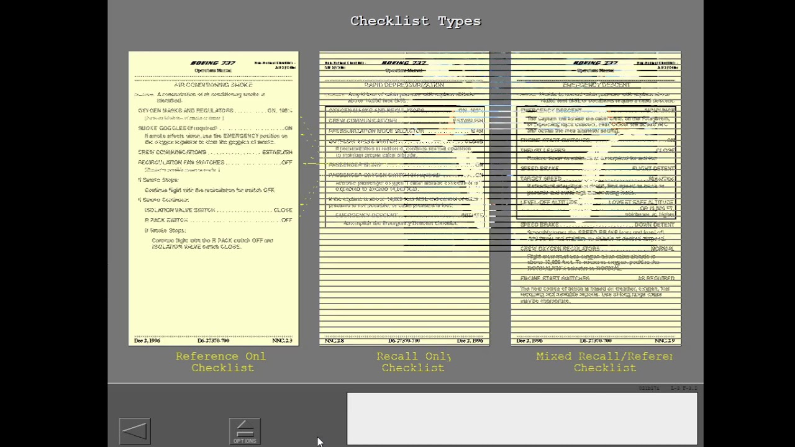Click the "Checklist Types" title
The image size is (795, 447).
(x=416, y=21)
